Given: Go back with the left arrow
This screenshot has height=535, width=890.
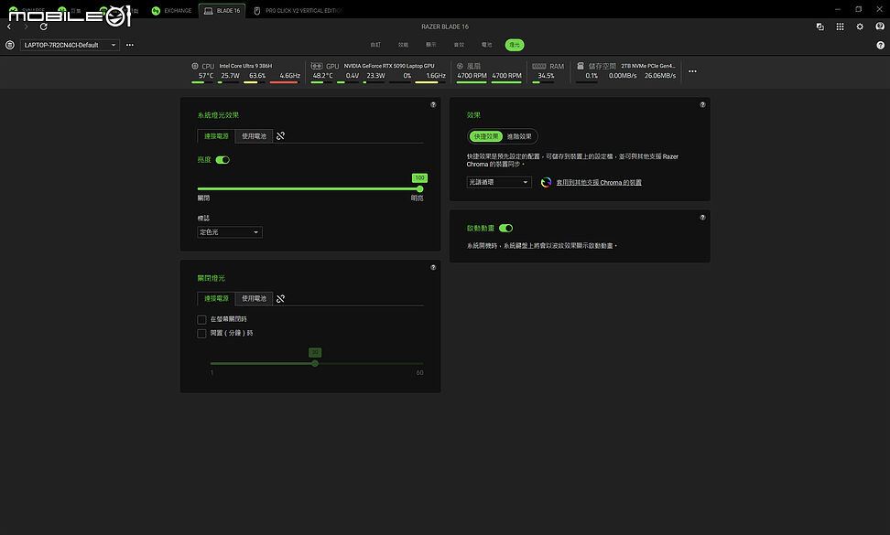Looking at the screenshot, I should pos(9,27).
